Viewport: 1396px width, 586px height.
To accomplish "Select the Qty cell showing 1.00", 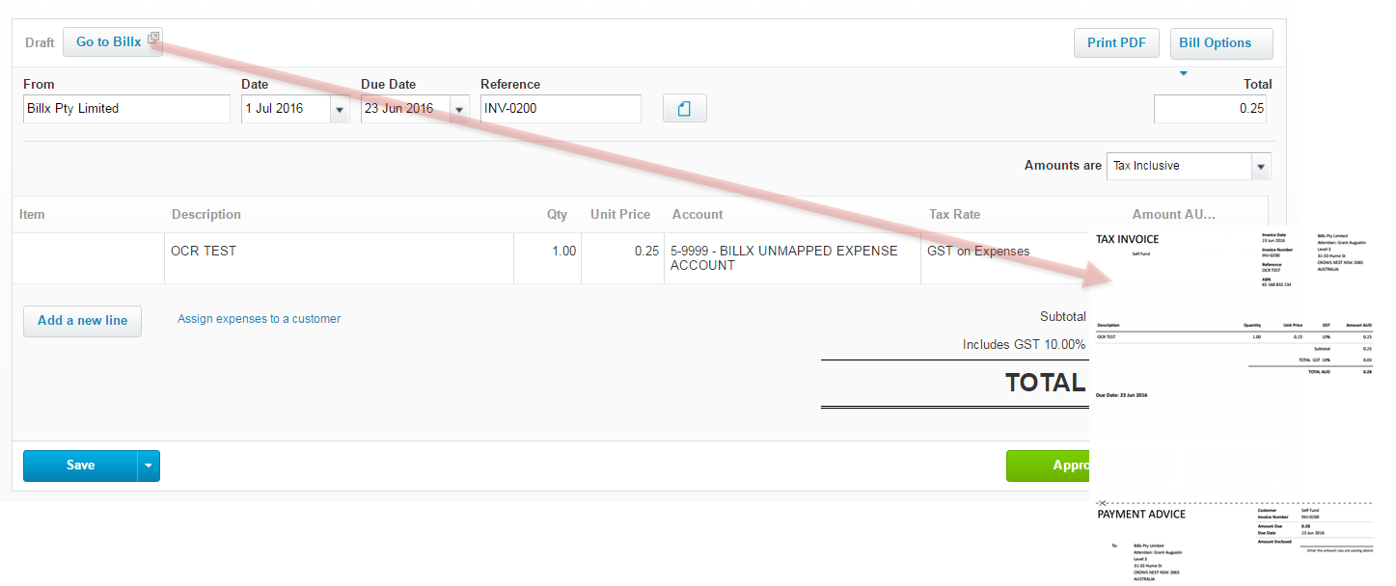I will [547, 258].
